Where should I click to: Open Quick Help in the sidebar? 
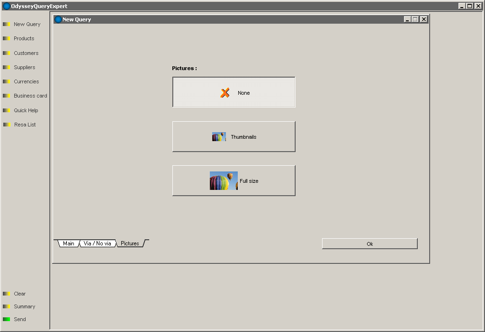coord(26,110)
